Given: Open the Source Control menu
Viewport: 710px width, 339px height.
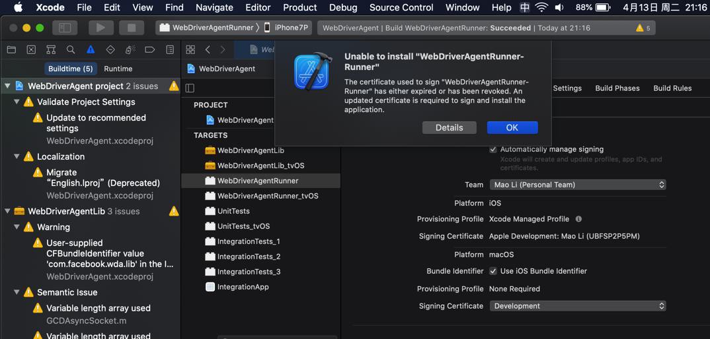Looking at the screenshot, I should click(x=401, y=7).
